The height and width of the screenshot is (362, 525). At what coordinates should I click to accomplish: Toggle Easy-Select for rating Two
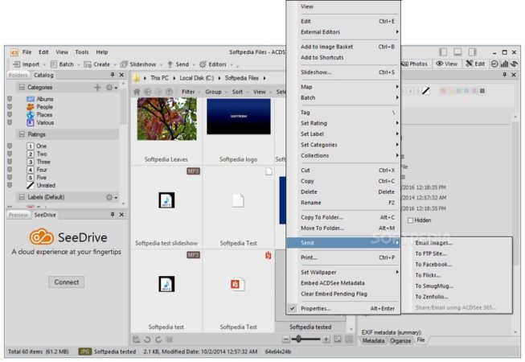coord(10,154)
